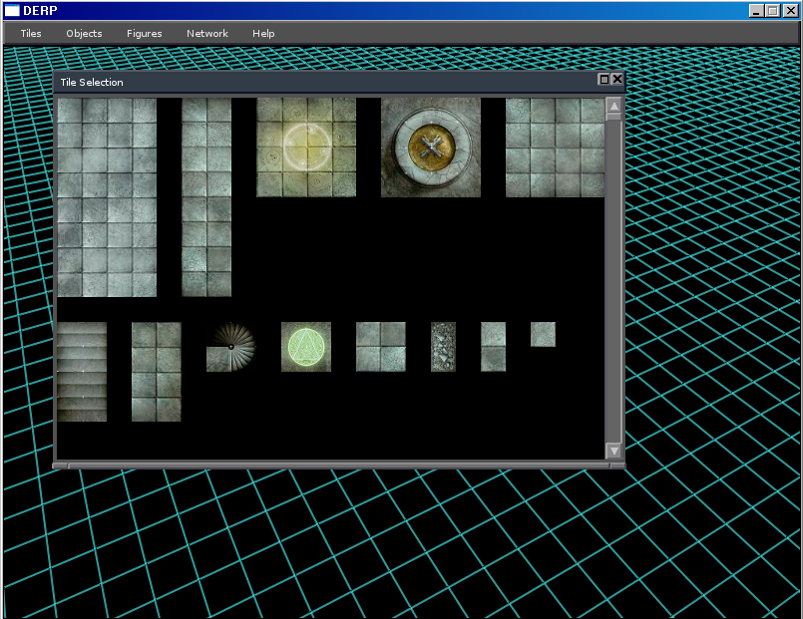Select the 2x2 stone floor tile

[381, 347]
